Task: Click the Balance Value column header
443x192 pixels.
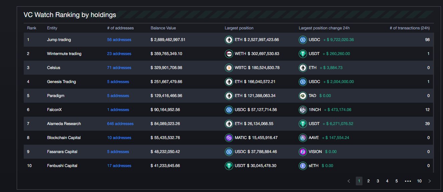Action: pos(163,28)
